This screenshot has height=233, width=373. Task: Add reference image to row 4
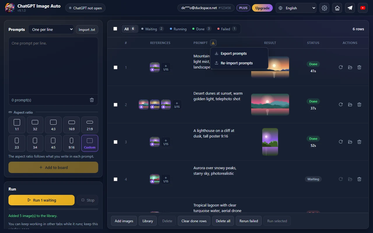tap(166, 179)
